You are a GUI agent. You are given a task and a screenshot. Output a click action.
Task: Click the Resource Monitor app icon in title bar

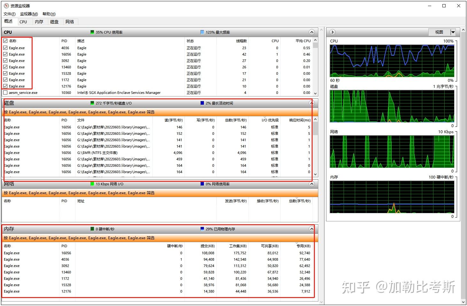tap(6, 6)
